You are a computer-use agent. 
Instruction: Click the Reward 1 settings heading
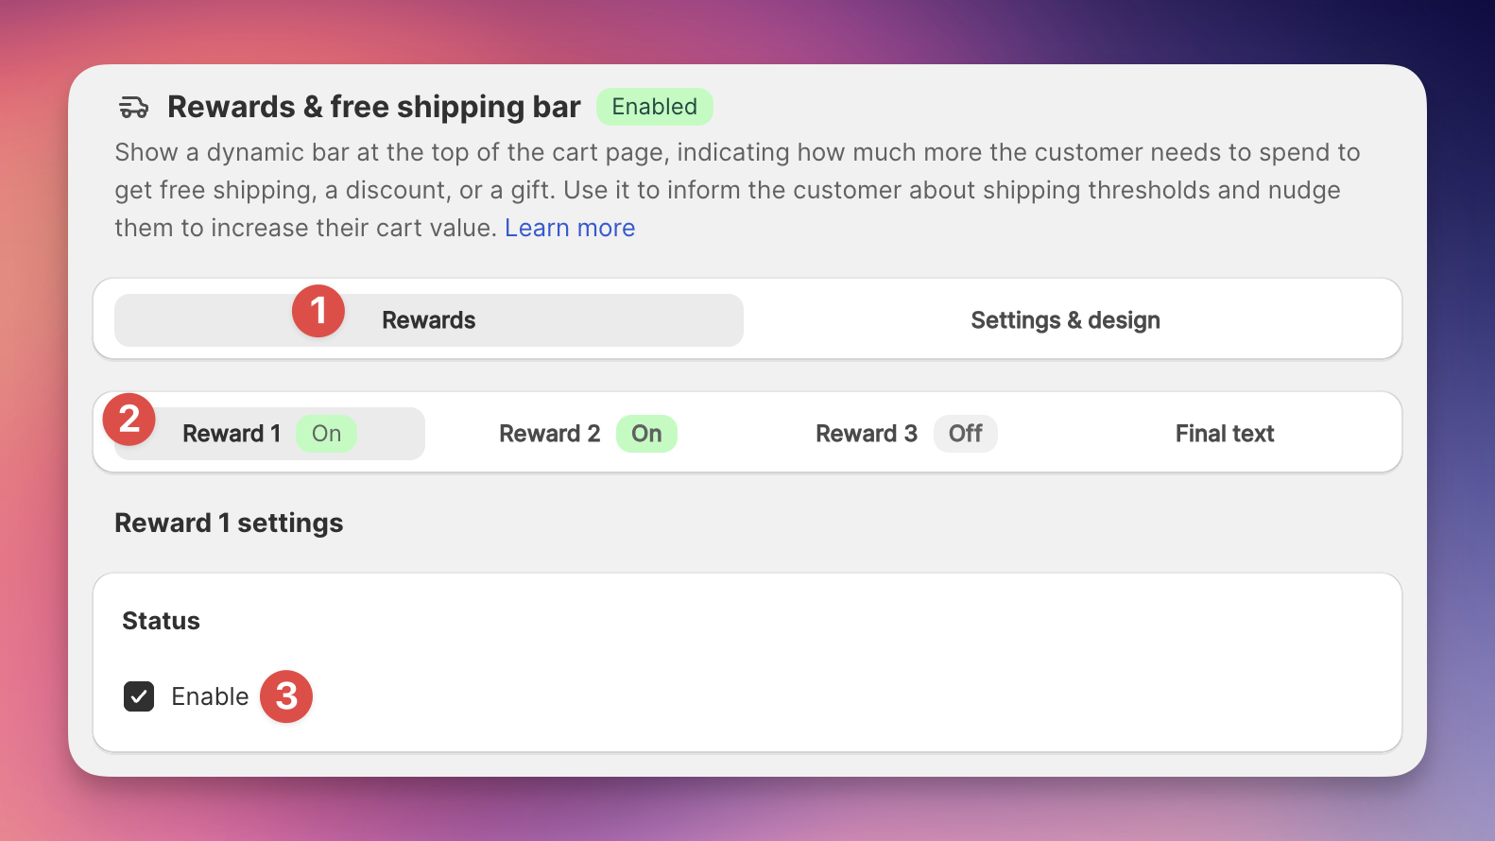[229, 523]
